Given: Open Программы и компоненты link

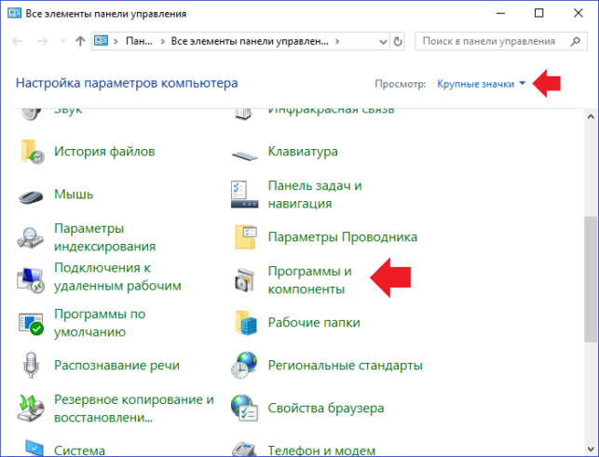Looking at the screenshot, I should click(x=310, y=280).
